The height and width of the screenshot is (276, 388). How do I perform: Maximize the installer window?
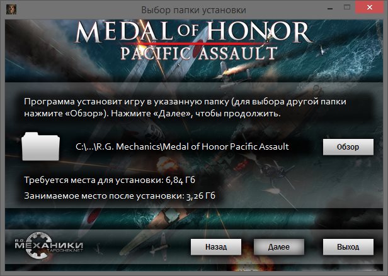pyautogui.click(x=347, y=7)
